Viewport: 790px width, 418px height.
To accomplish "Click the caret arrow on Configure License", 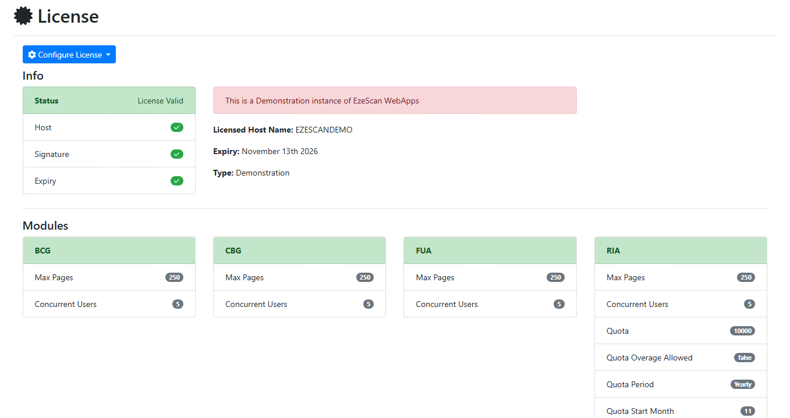I will (x=108, y=55).
